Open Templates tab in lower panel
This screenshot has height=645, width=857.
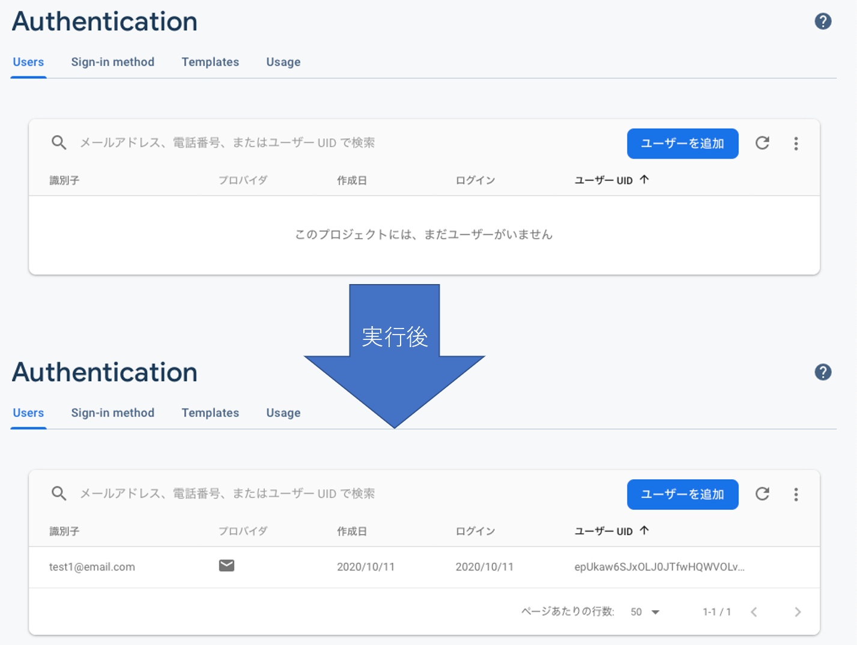coord(210,413)
